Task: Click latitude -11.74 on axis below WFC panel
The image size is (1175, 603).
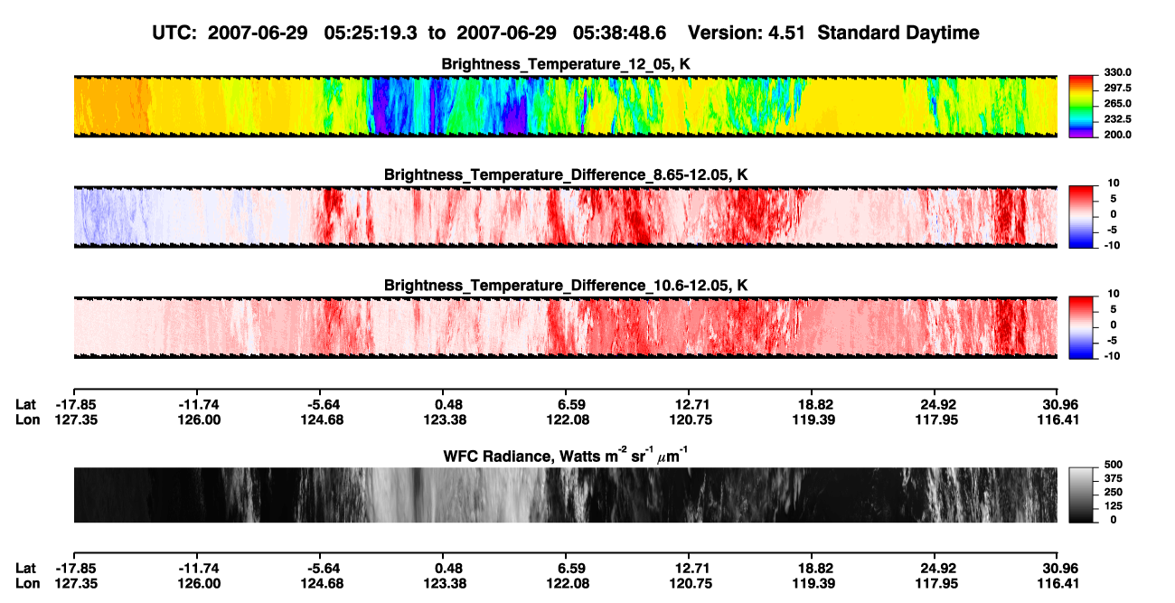Action: [199, 569]
